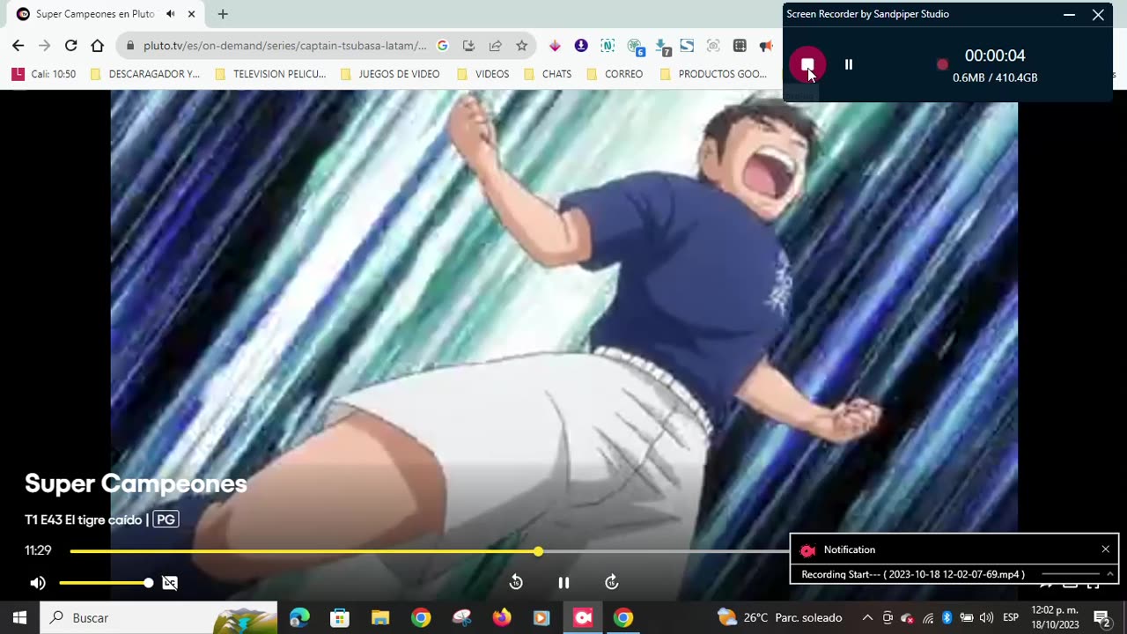Screen dimensions: 1127x634
Task: Open the download extension with badge 7
Action: point(662,47)
